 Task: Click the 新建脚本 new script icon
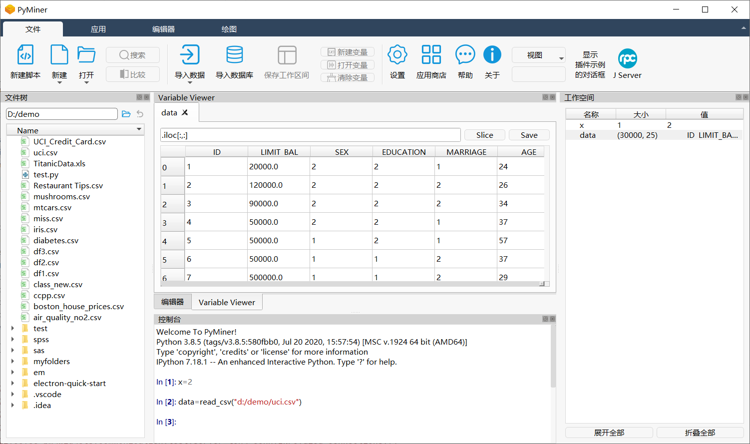coord(25,55)
